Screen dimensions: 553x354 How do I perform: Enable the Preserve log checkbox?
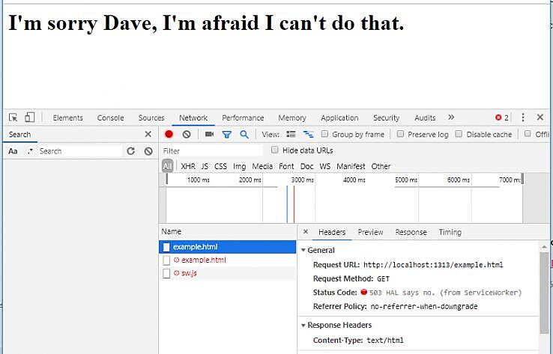[x=401, y=135]
